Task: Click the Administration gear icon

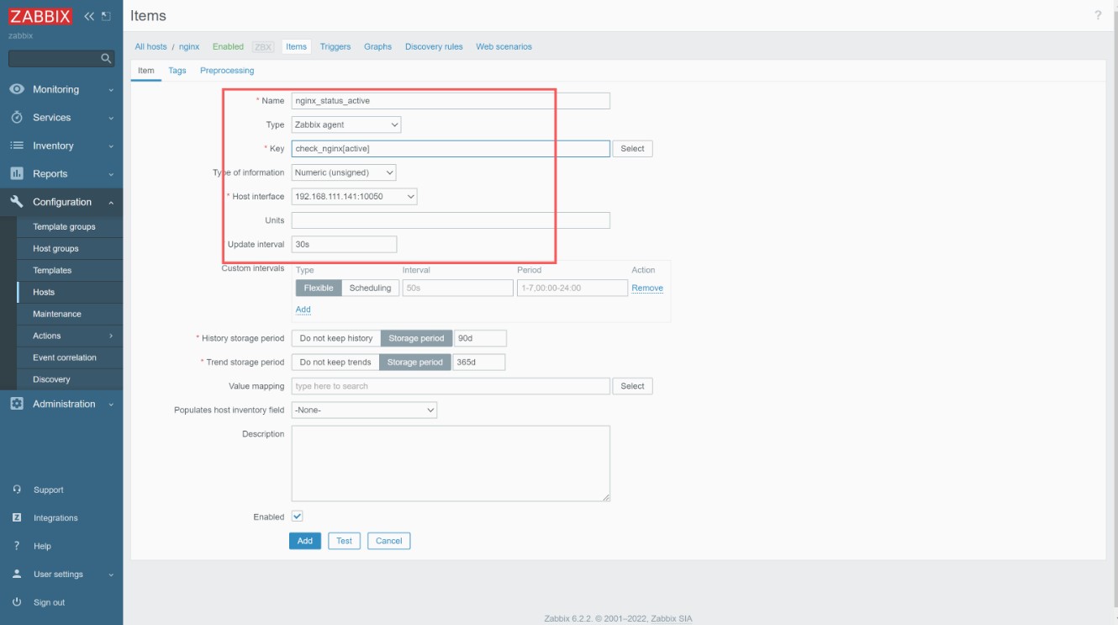Action: tap(17, 404)
